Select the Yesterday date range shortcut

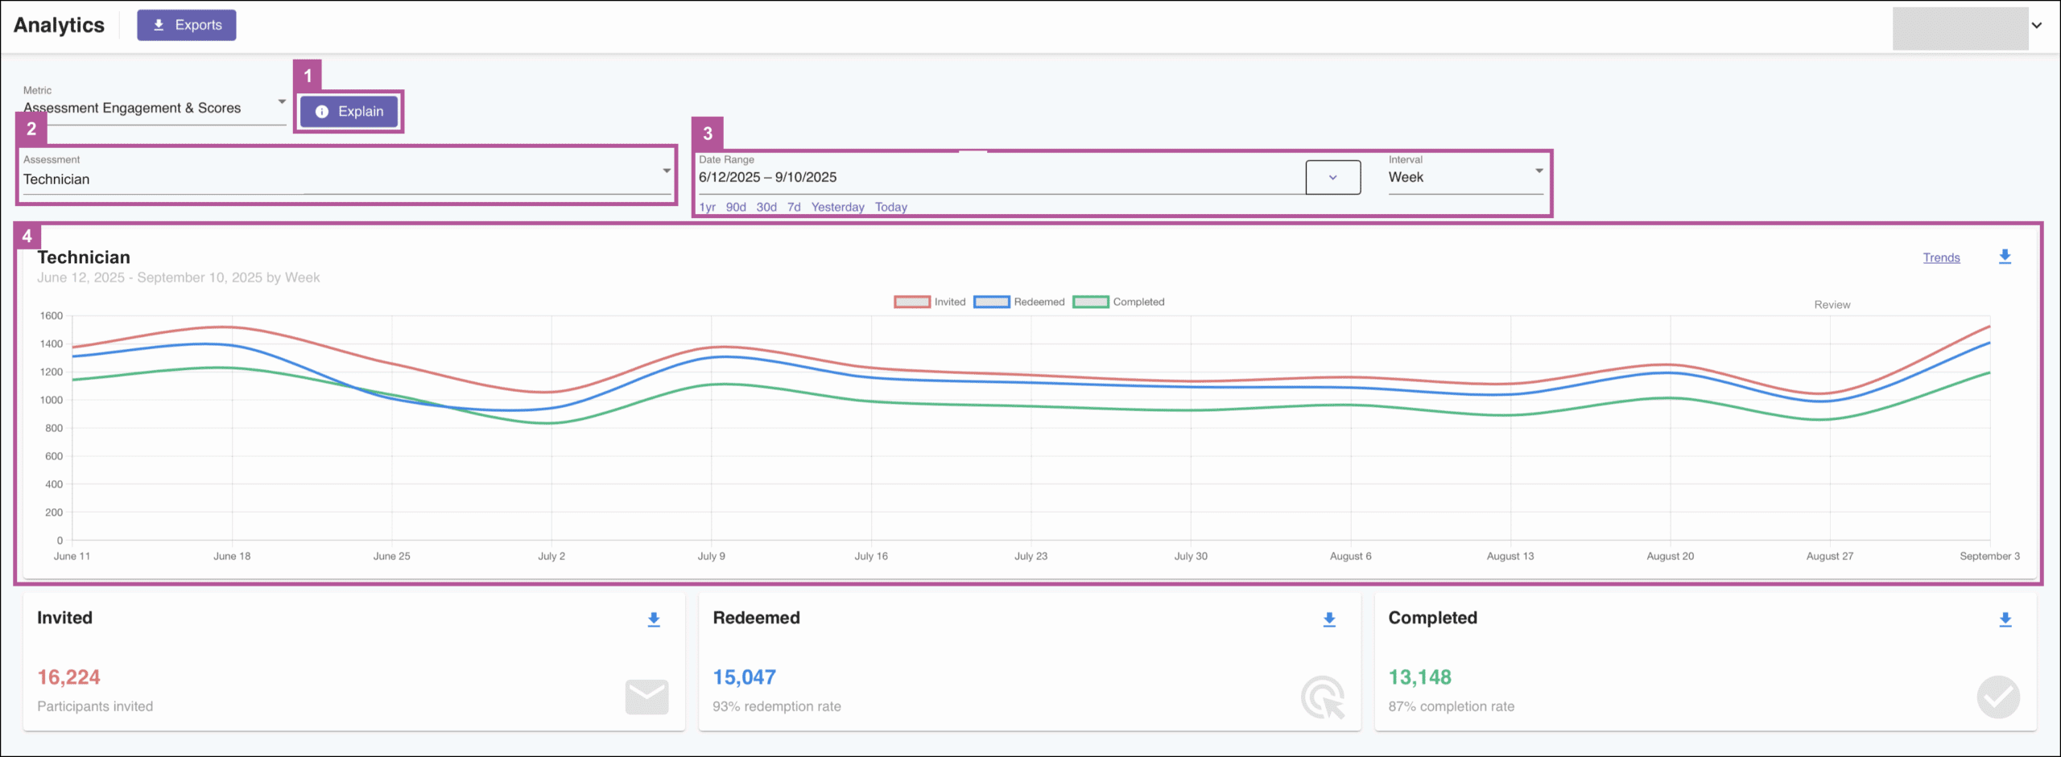[x=837, y=208]
